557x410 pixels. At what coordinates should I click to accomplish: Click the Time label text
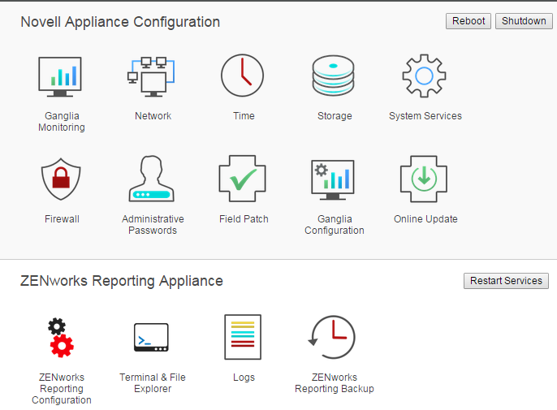(x=244, y=116)
